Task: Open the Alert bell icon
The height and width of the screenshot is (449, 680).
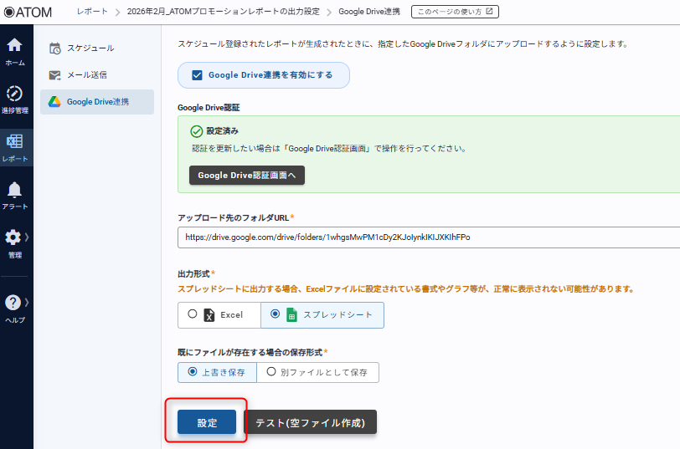Action: (14, 190)
